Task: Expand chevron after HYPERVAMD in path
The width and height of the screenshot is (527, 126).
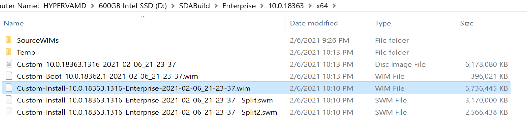Action: pyautogui.click(x=92, y=6)
